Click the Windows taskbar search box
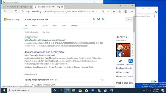Screen dimensions: 166x93 tap(29, 90)
